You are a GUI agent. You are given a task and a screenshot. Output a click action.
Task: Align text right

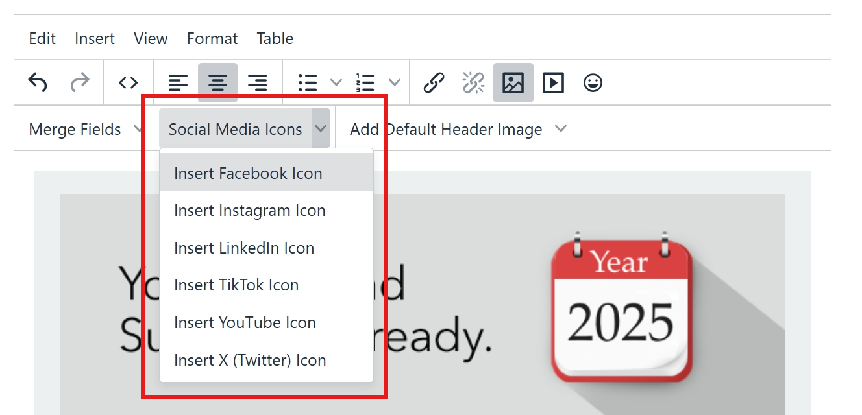(257, 83)
